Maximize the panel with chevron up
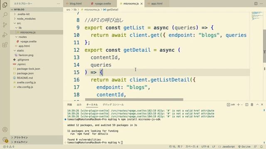Image resolution: width=266 pixels, height=149 pixels. (x=257, y=105)
